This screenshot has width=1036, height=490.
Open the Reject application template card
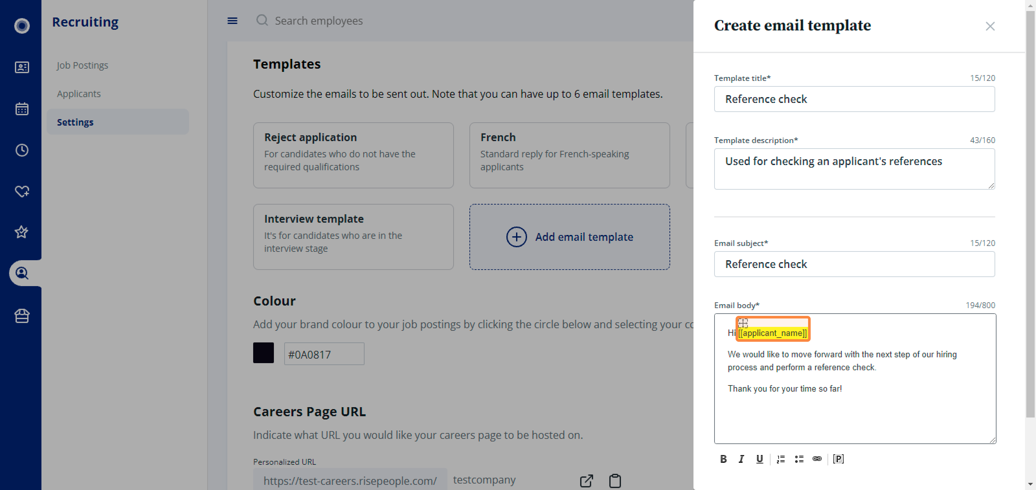(353, 155)
